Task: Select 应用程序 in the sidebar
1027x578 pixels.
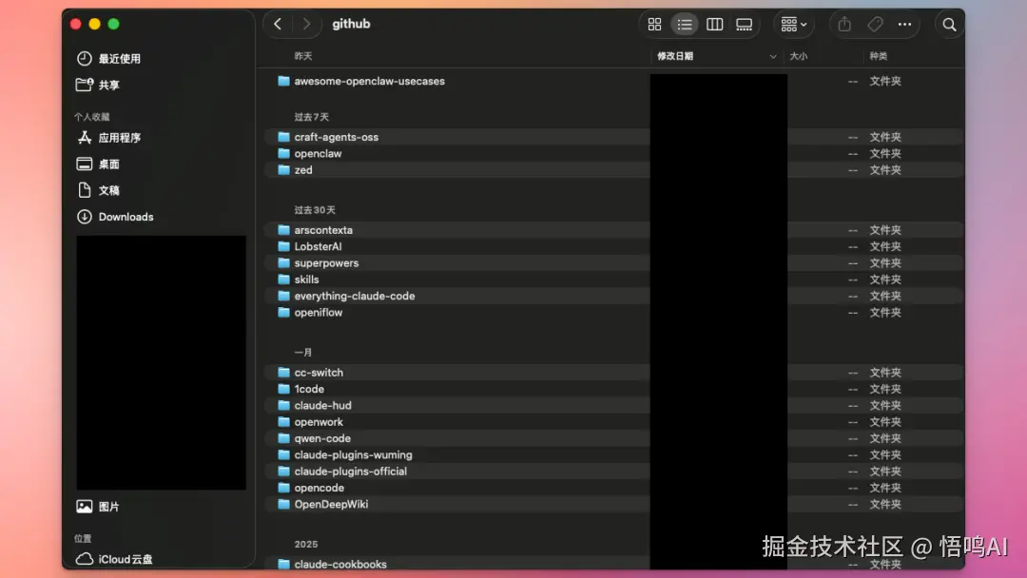Action: (108, 138)
